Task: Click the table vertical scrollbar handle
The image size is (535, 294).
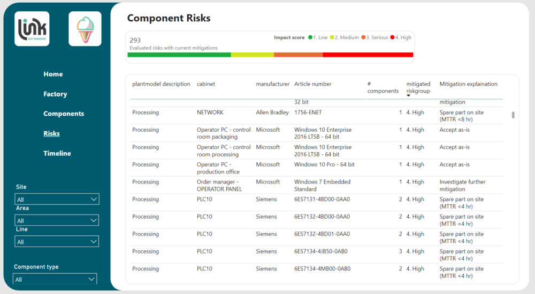Action: [x=513, y=115]
